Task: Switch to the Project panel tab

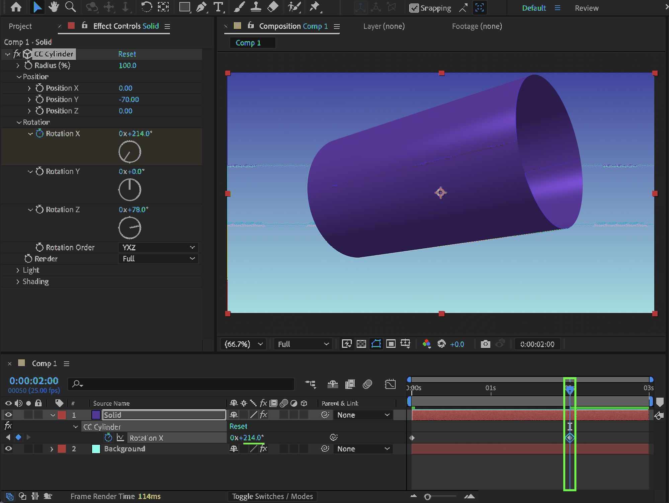Action: (x=20, y=26)
